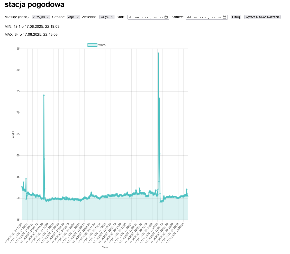
Task: Expand the Miesiąc (baza) dropdown showing 2025_08
Action: (x=41, y=17)
